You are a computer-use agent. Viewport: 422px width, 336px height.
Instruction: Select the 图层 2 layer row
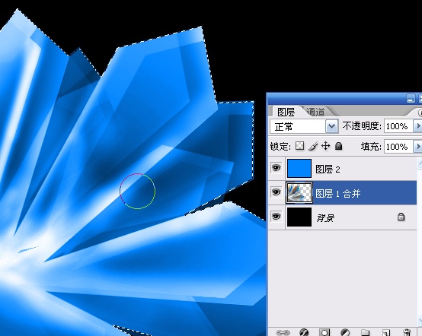click(342, 169)
